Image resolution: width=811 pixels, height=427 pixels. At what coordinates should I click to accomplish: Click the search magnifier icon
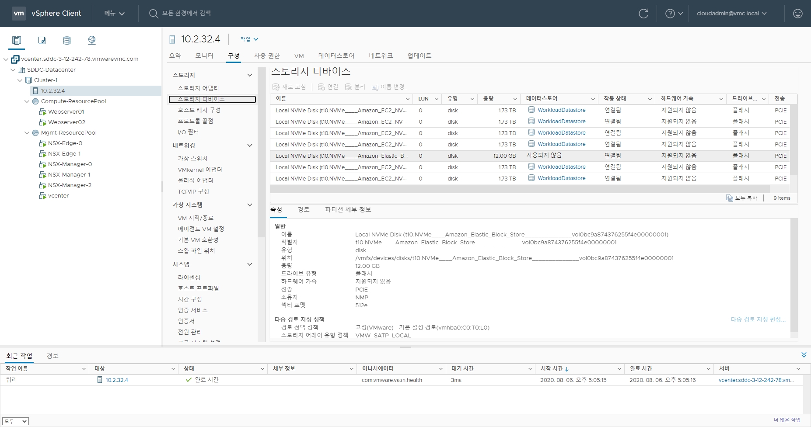(154, 14)
